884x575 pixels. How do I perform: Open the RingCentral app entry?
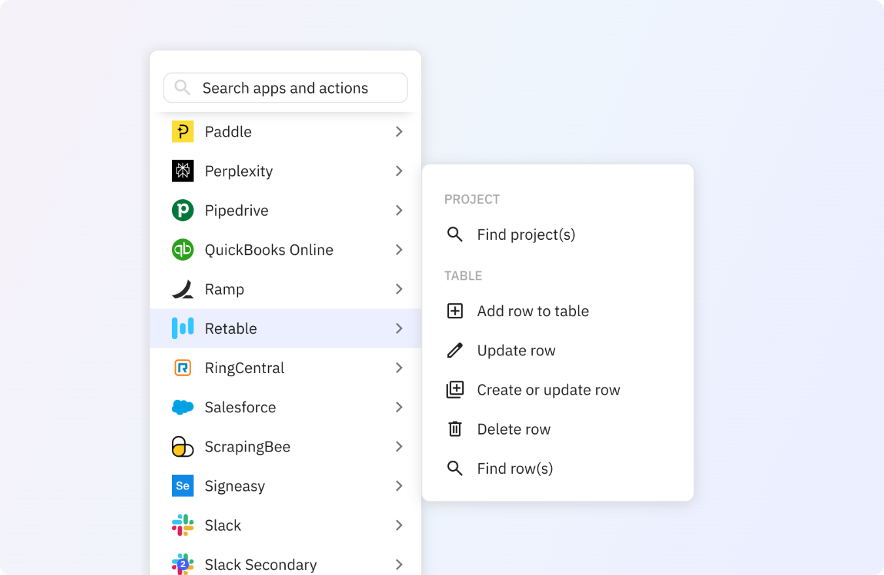pyautogui.click(x=285, y=368)
